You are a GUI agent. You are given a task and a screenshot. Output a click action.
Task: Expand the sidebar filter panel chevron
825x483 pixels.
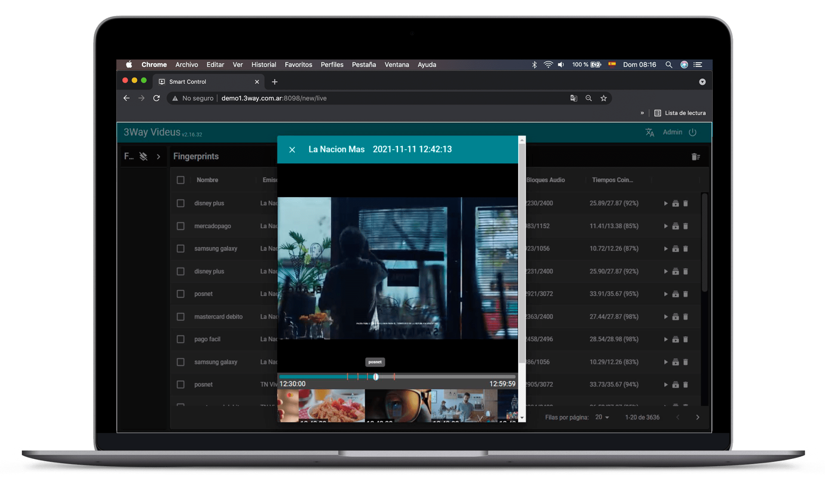159,157
